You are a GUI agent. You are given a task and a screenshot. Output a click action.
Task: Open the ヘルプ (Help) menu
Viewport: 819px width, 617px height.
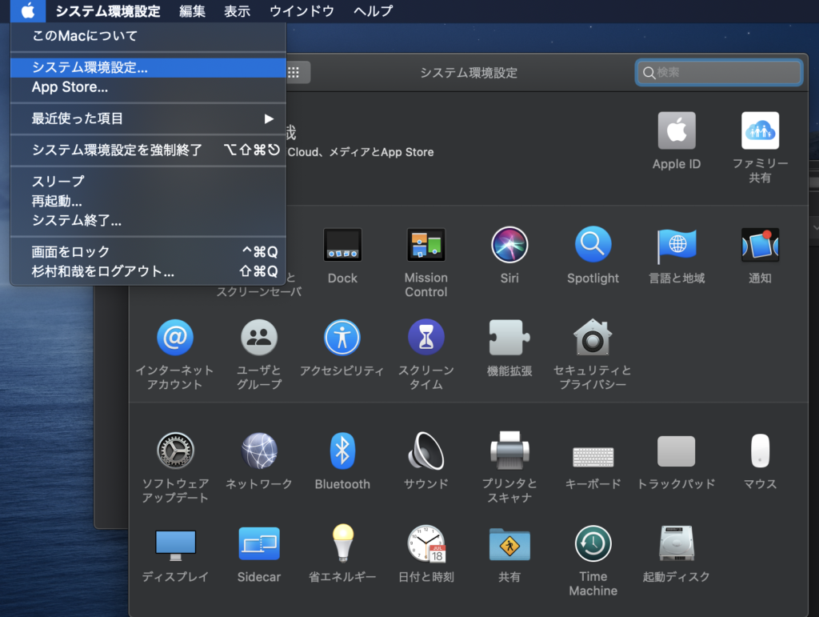(373, 11)
